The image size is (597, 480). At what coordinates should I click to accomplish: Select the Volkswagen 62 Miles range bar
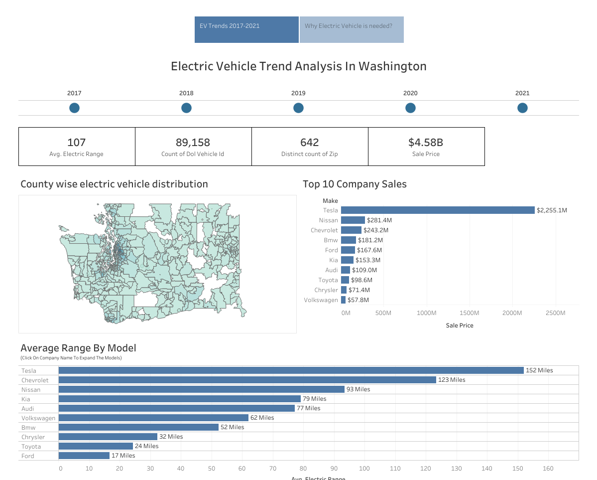pyautogui.click(x=153, y=418)
